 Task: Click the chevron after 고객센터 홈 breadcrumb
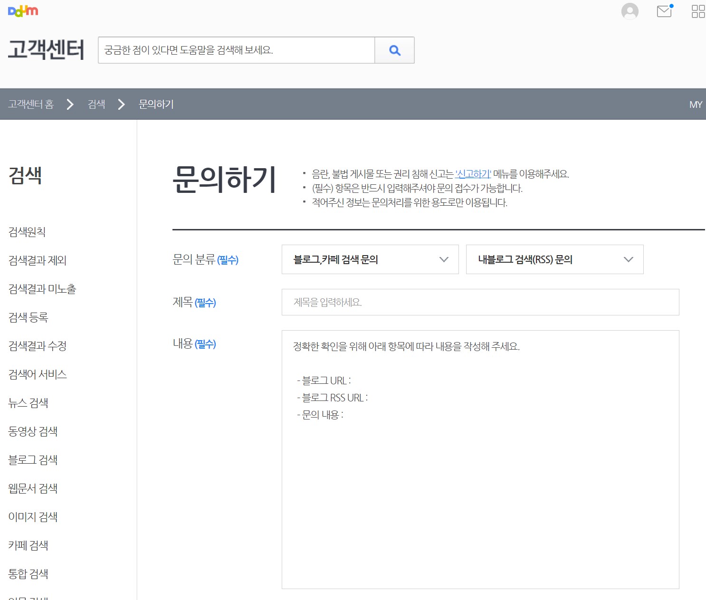(70, 104)
